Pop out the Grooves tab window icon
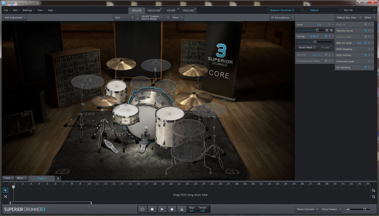379x216 pixels. point(161,9)
